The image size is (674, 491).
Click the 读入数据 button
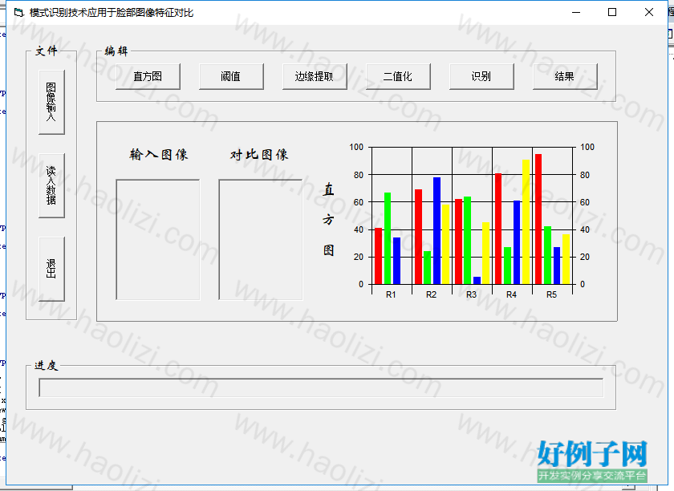click(51, 185)
